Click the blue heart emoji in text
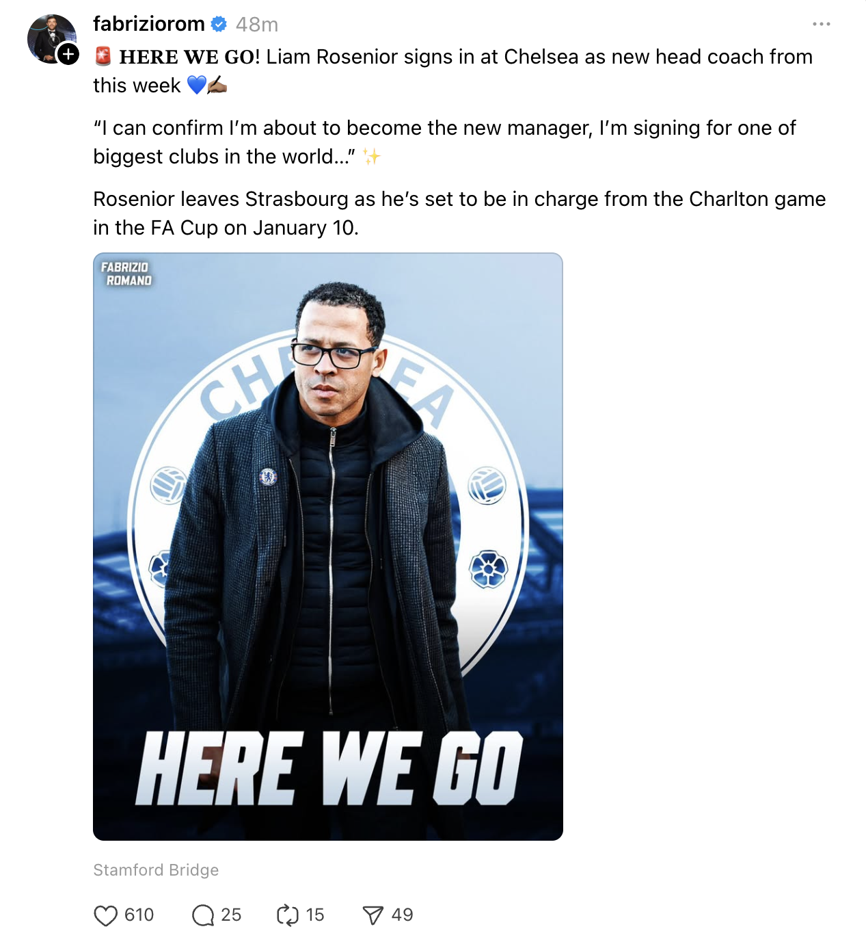This screenshot has width=866, height=944. [x=196, y=85]
